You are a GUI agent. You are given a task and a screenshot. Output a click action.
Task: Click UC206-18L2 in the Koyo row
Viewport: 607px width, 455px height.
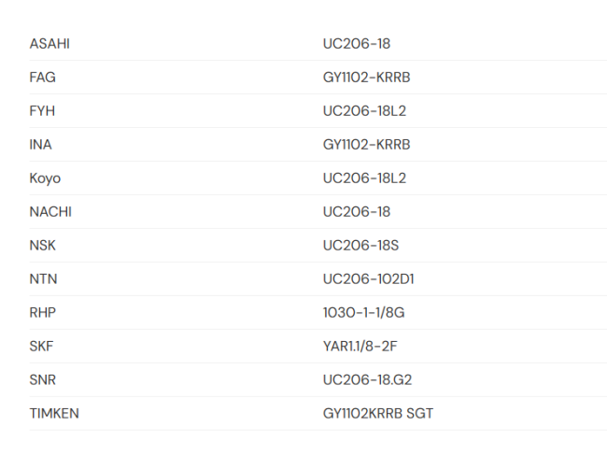coord(364,178)
